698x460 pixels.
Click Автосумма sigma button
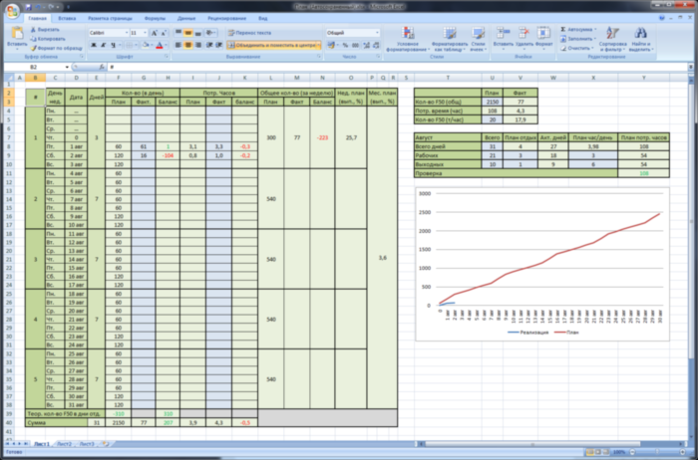(577, 29)
